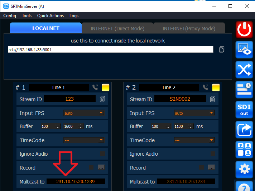The image size is (255, 191).
Task: Edit the Line 2 name field
Action: click(x=169, y=87)
